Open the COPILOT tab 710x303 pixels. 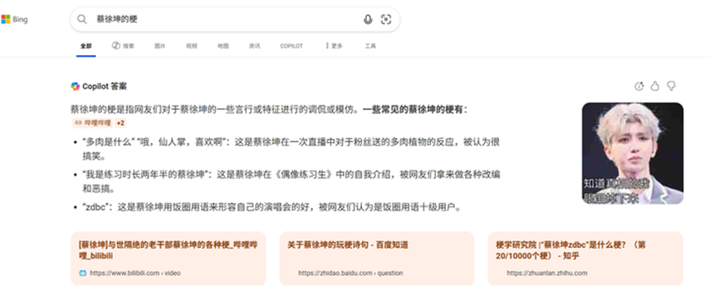[x=291, y=46]
